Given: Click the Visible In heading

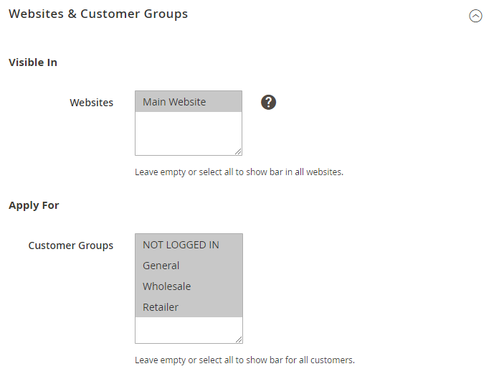Looking at the screenshot, I should tap(33, 62).
